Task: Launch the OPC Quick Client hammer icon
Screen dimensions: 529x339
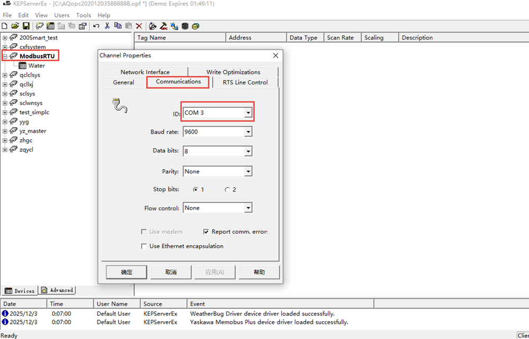Action: [163, 26]
